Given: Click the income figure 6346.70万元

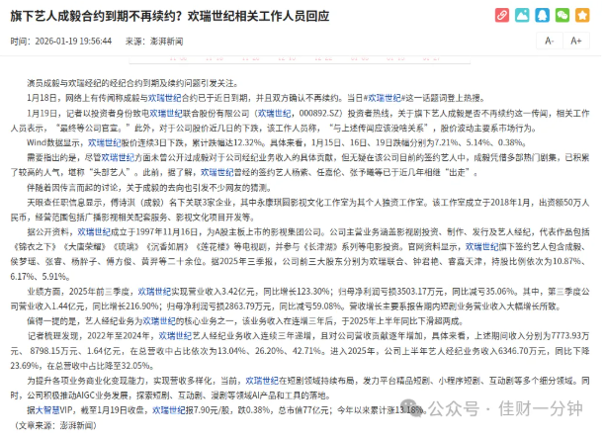Looking at the screenshot, I should click(x=522, y=351).
